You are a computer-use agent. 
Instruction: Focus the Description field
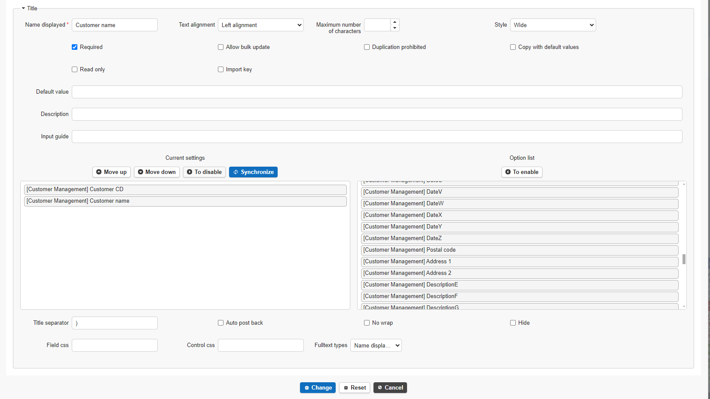pyautogui.click(x=377, y=114)
